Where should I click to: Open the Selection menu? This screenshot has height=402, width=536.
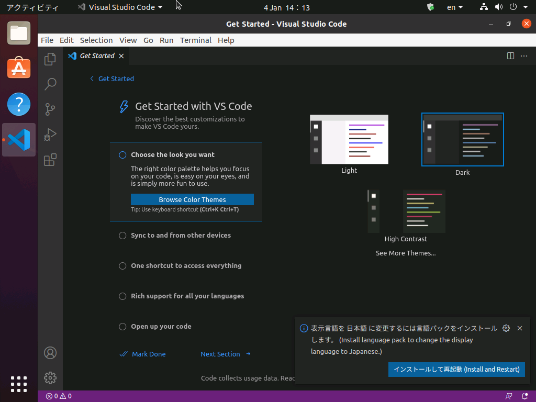point(96,40)
